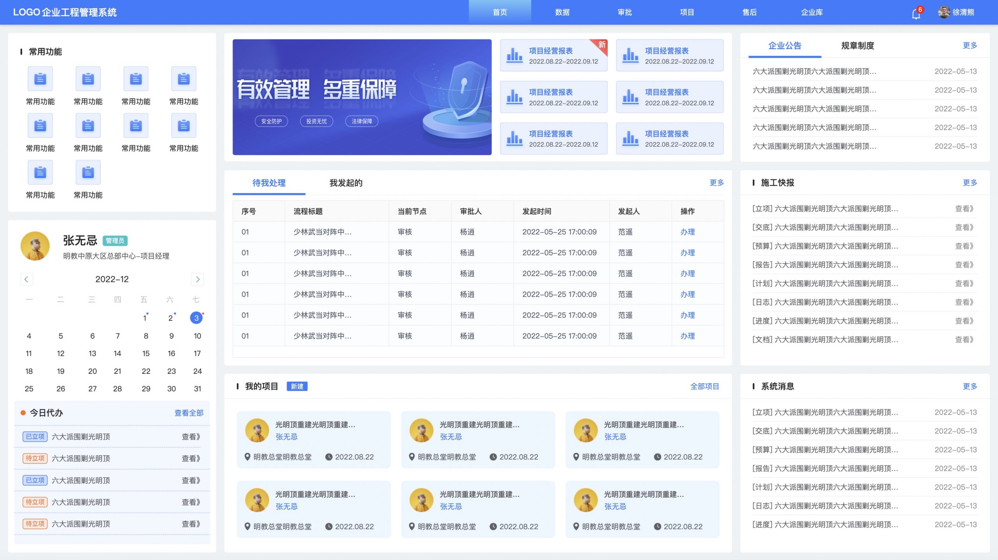998x560 pixels.
Task: Select date 15 in the calendar
Action: [146, 354]
